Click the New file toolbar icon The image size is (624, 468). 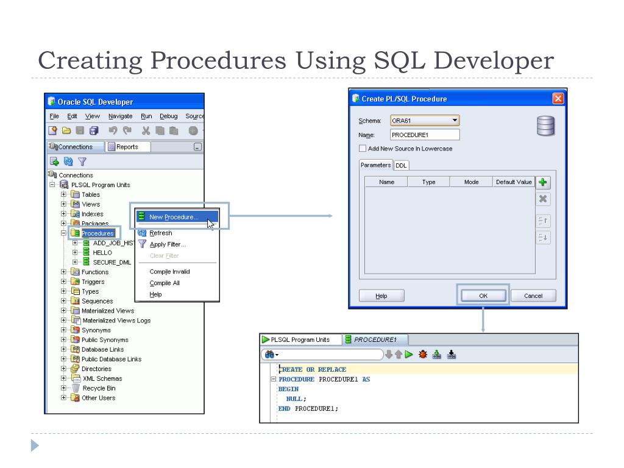(52, 130)
